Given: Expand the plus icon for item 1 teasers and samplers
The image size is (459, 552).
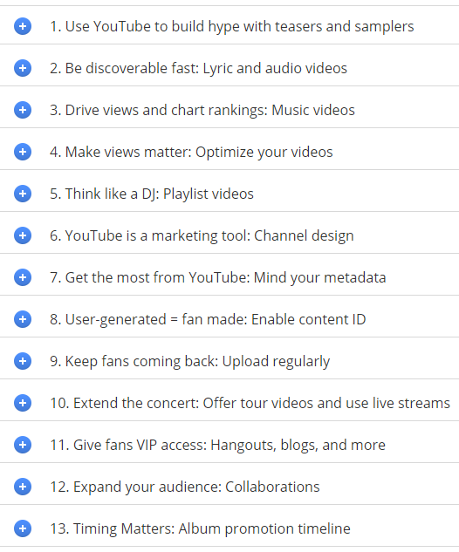Looking at the screenshot, I should coord(23,26).
